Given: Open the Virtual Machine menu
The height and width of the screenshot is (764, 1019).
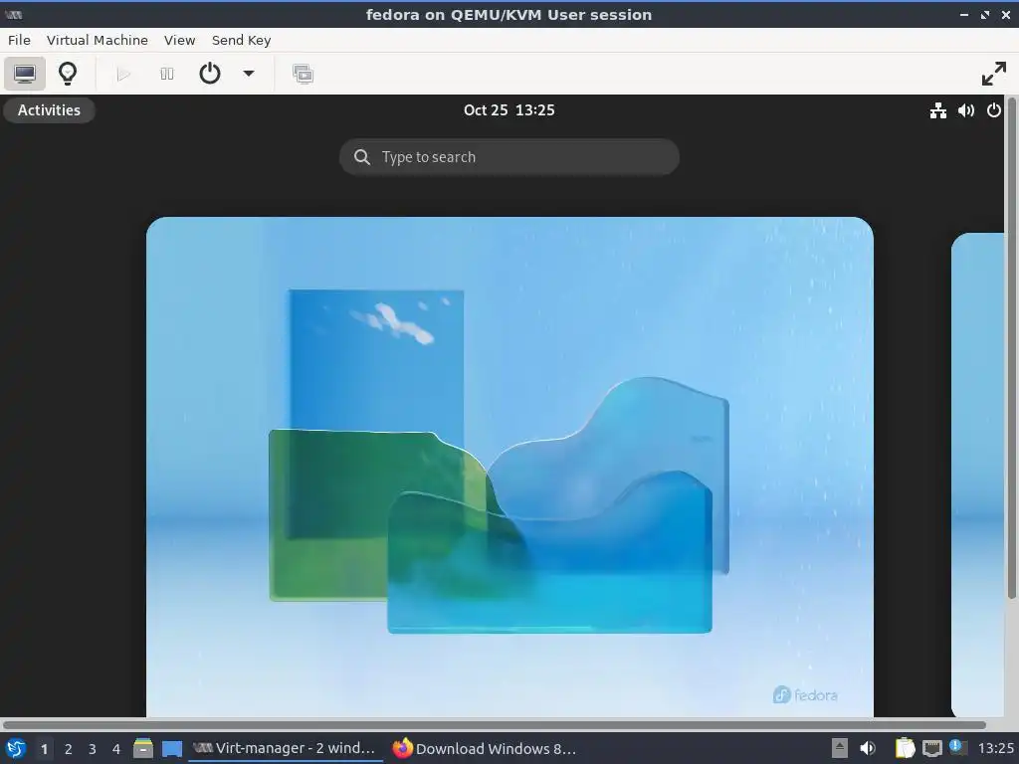Looking at the screenshot, I should click(x=97, y=40).
